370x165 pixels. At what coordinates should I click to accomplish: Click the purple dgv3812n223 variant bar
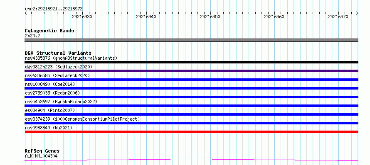coord(191,71)
